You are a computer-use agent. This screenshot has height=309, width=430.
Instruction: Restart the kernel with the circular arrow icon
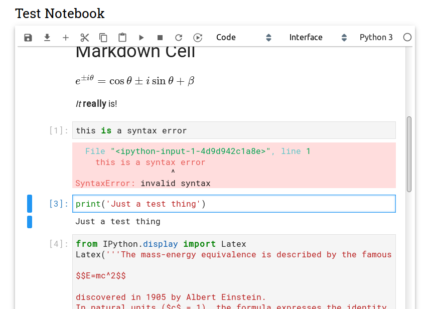coord(179,38)
